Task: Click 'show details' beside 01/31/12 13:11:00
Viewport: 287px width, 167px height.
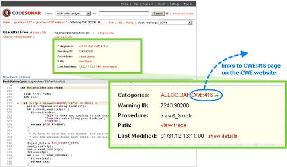Action: coord(223,136)
